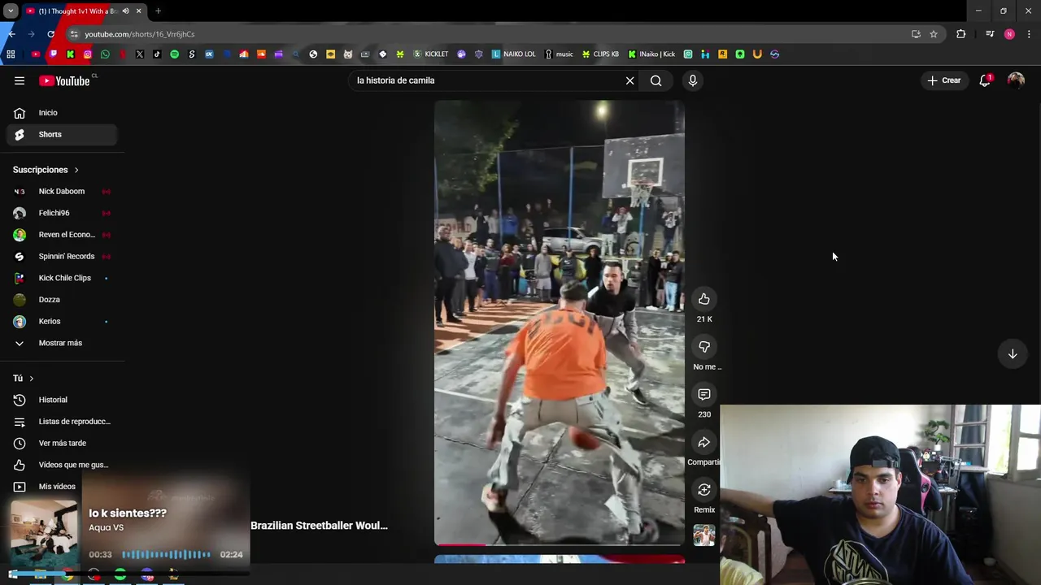
Task: Select Shorts in the sidebar
Action: click(x=62, y=134)
